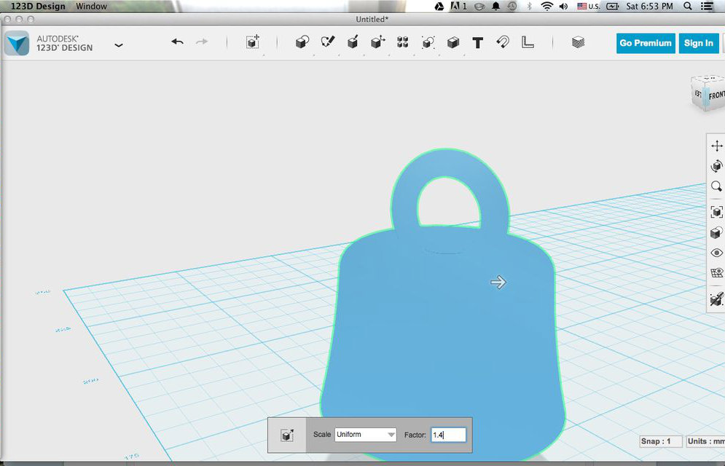725x466 pixels.
Task: Open the Notification Center list icon
Action: click(x=707, y=6)
